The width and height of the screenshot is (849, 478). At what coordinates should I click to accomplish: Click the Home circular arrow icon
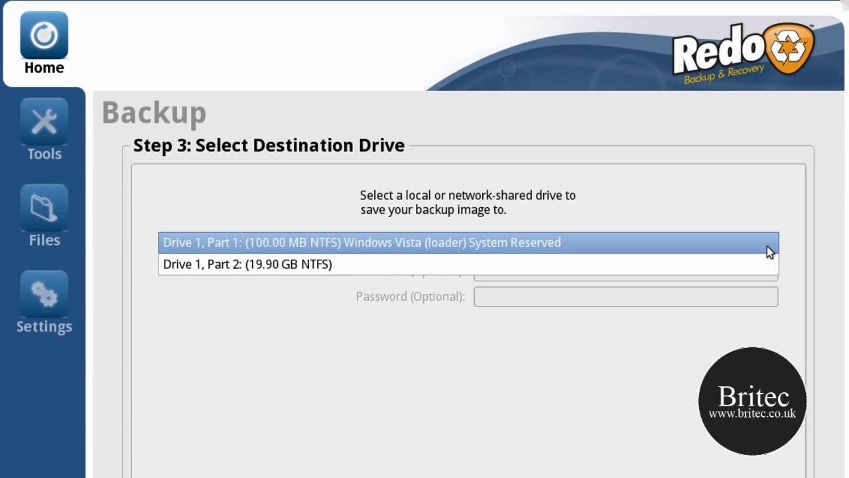click(x=44, y=35)
